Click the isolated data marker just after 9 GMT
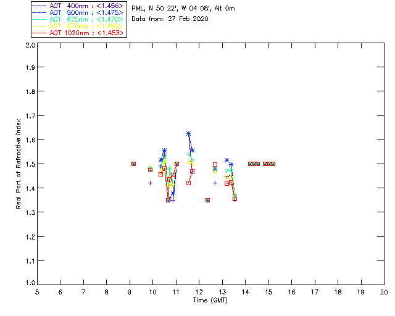The width and height of the screenshot is (395, 316). click(133, 164)
